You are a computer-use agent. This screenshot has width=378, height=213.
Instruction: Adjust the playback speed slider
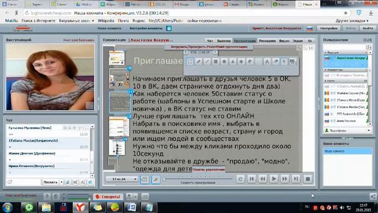pyautogui.click(x=198, y=179)
